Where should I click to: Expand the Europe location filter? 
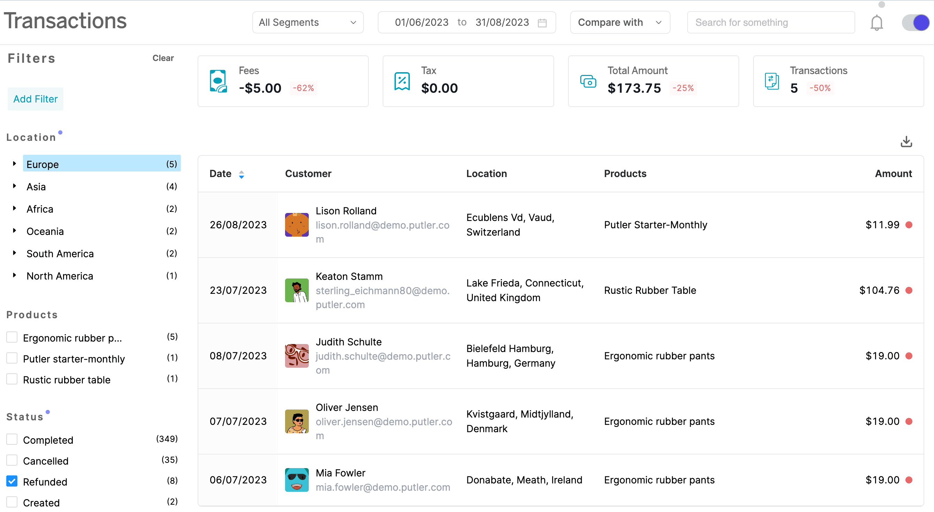pos(14,164)
